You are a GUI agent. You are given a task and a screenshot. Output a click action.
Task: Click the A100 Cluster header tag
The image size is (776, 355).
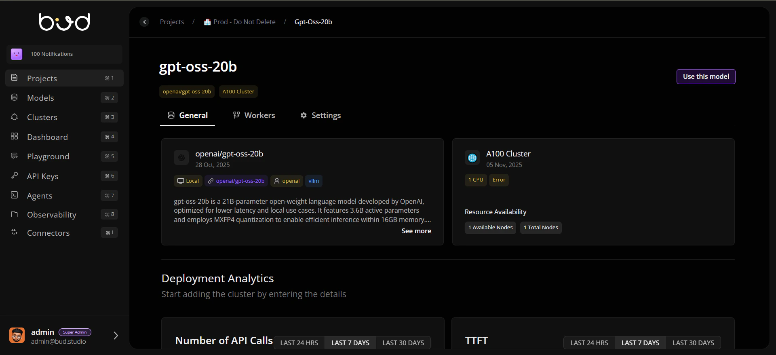[238, 92]
